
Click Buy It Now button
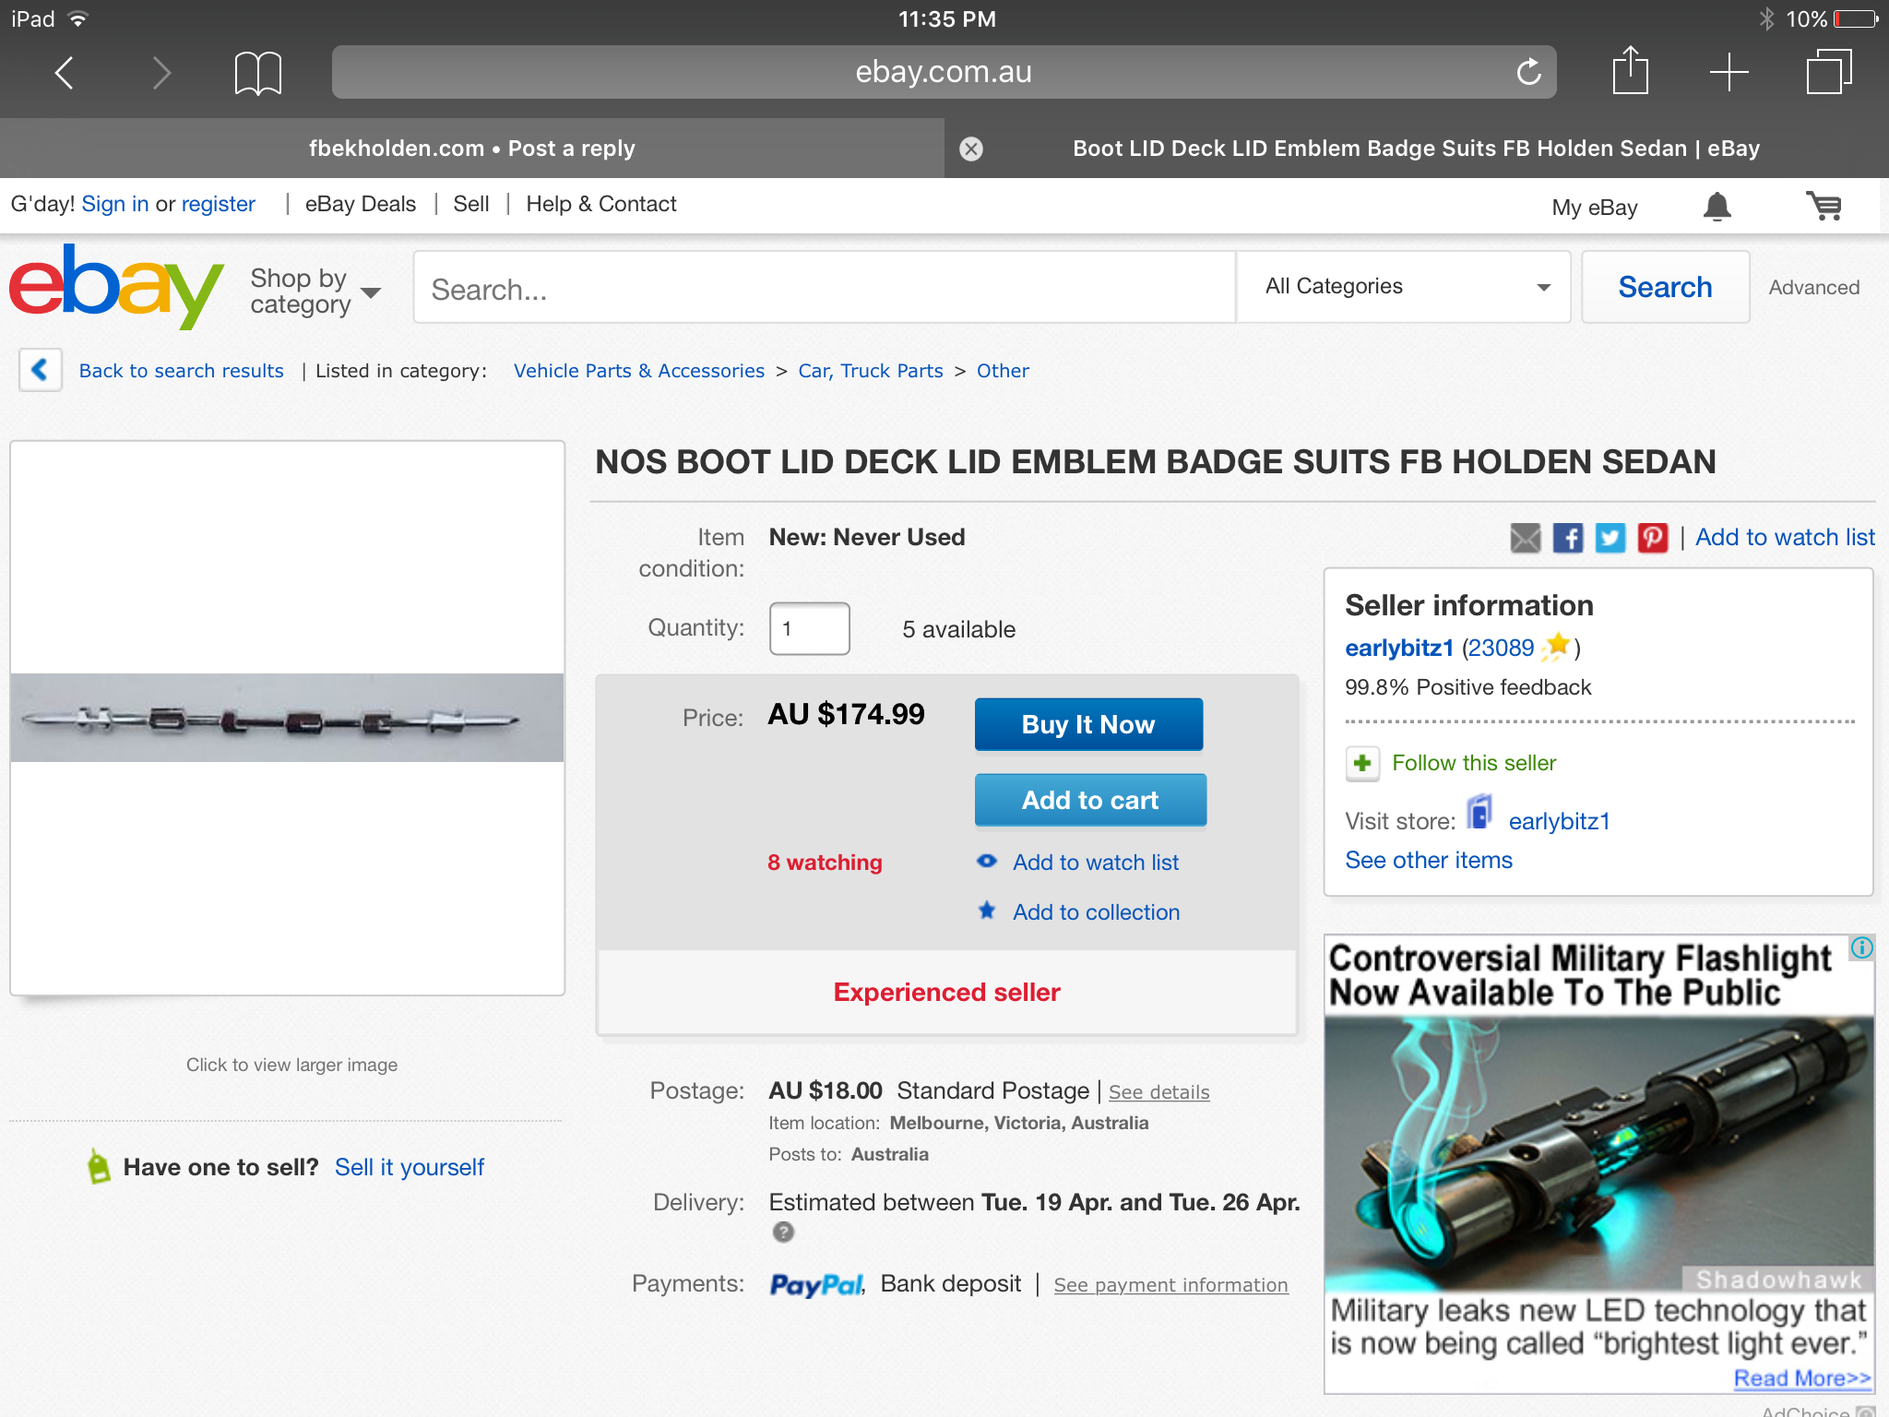pyautogui.click(x=1088, y=724)
